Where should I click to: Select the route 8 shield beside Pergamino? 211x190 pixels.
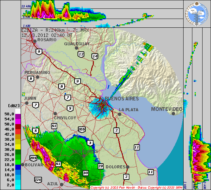point(31,79)
